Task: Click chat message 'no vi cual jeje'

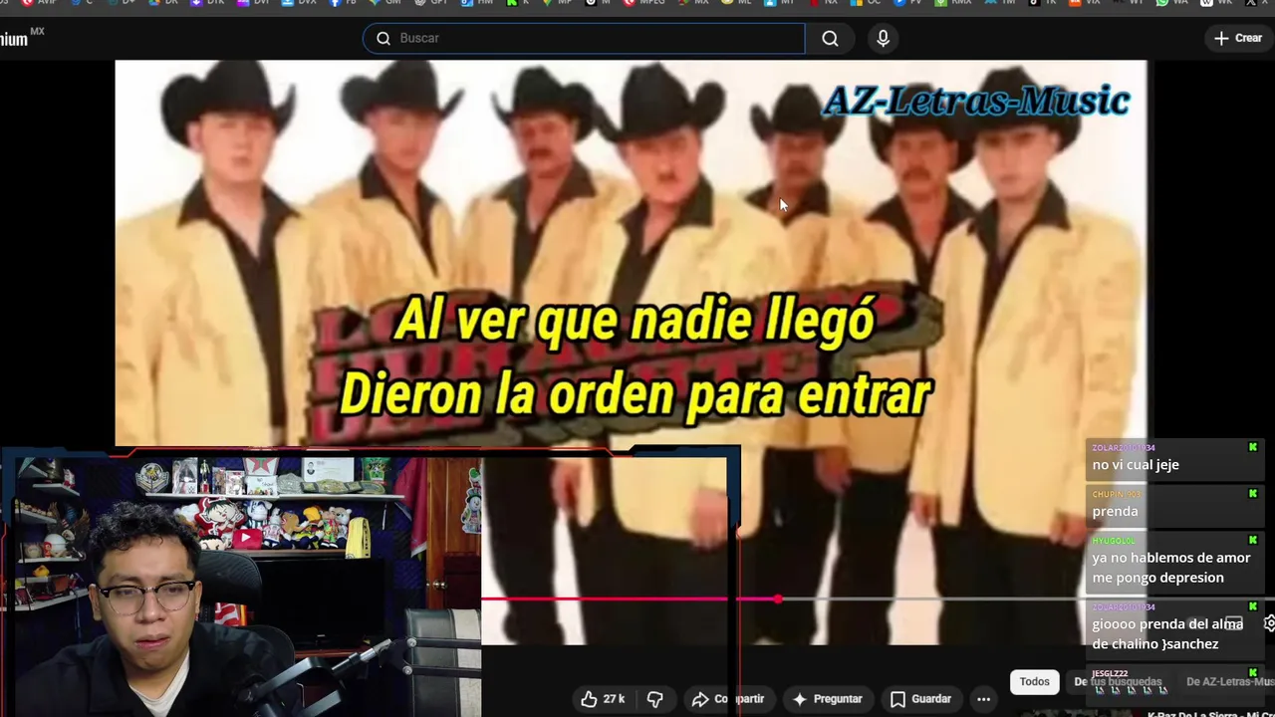Action: 1136,465
